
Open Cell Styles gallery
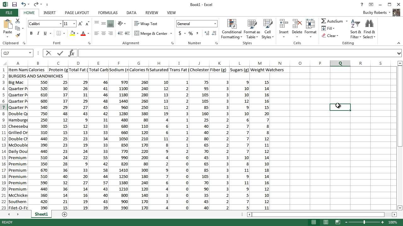click(268, 29)
